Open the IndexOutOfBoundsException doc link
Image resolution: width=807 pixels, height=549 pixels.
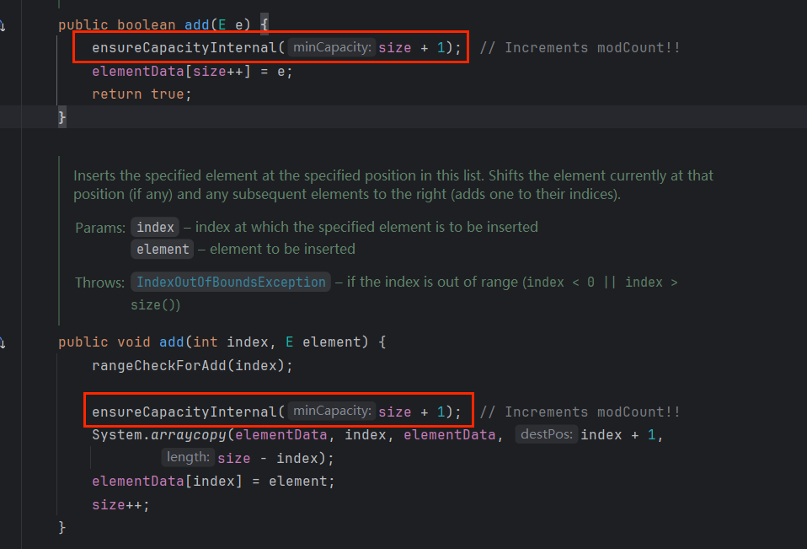(x=231, y=282)
